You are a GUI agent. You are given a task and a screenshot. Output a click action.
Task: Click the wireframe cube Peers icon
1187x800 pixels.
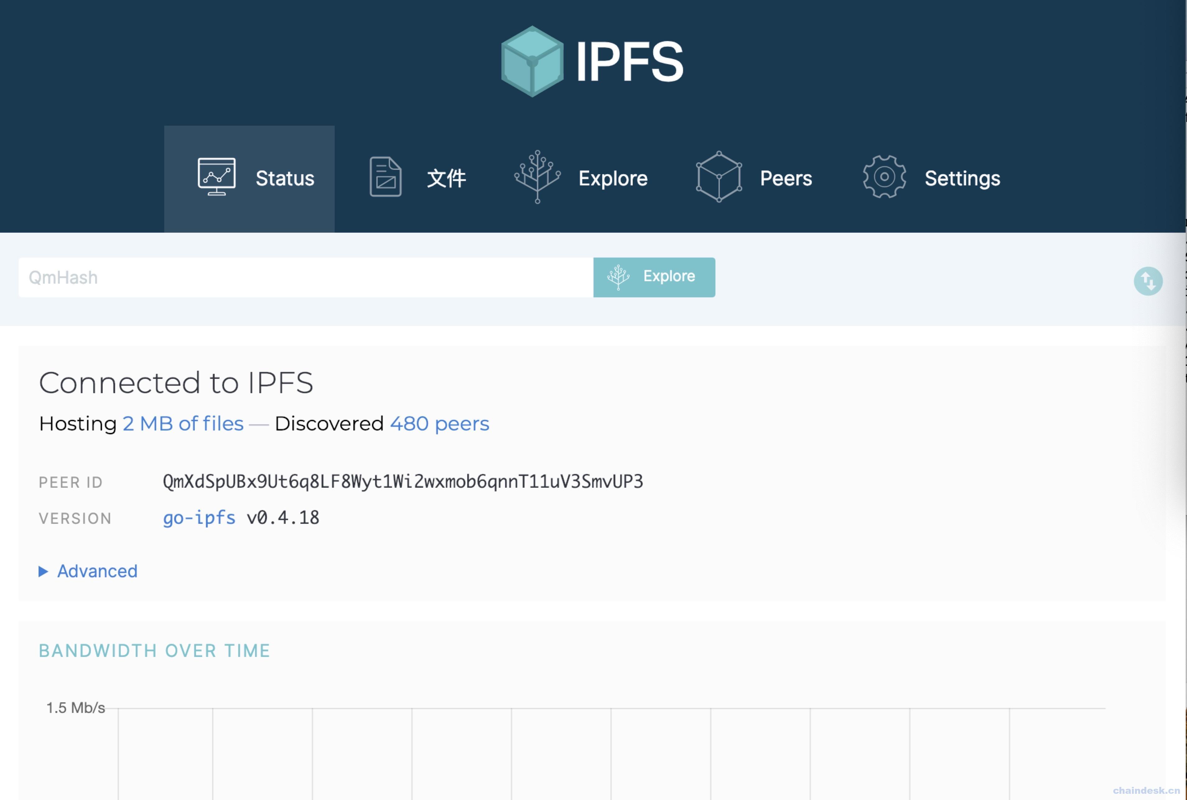pyautogui.click(x=719, y=177)
